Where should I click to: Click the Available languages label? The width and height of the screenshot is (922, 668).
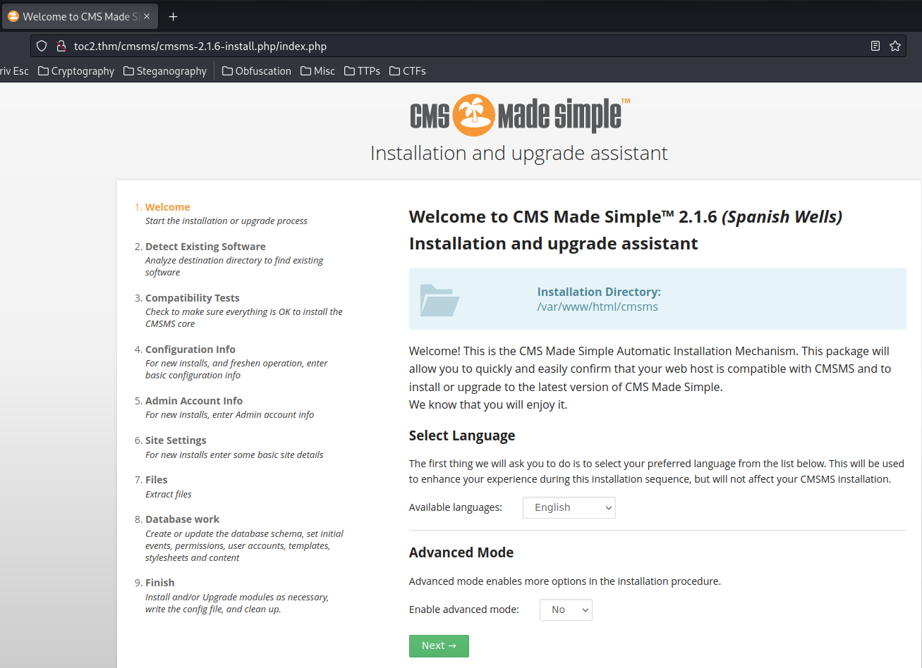[456, 507]
